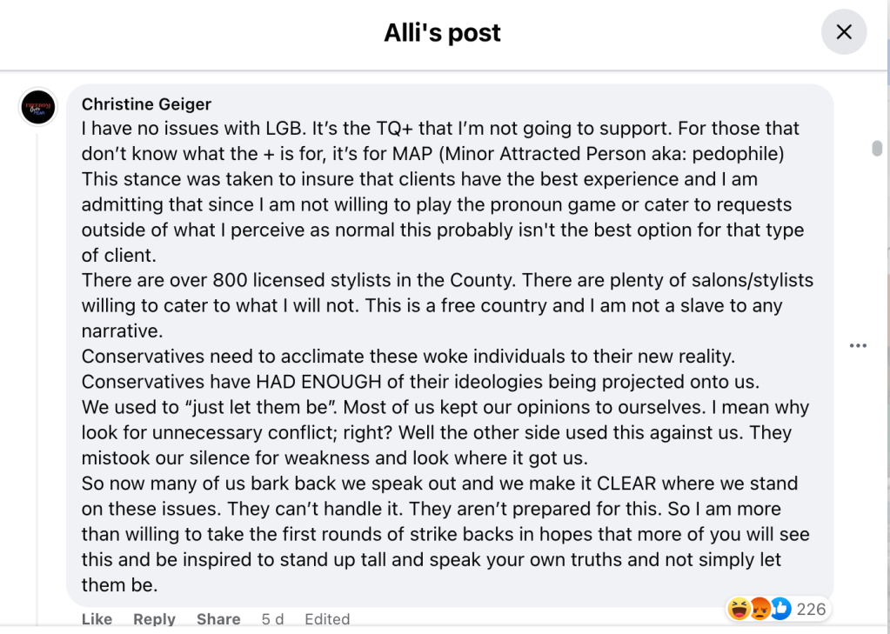The image size is (890, 634).
Task: Click the comment's final line "them be."
Action: [x=119, y=585]
